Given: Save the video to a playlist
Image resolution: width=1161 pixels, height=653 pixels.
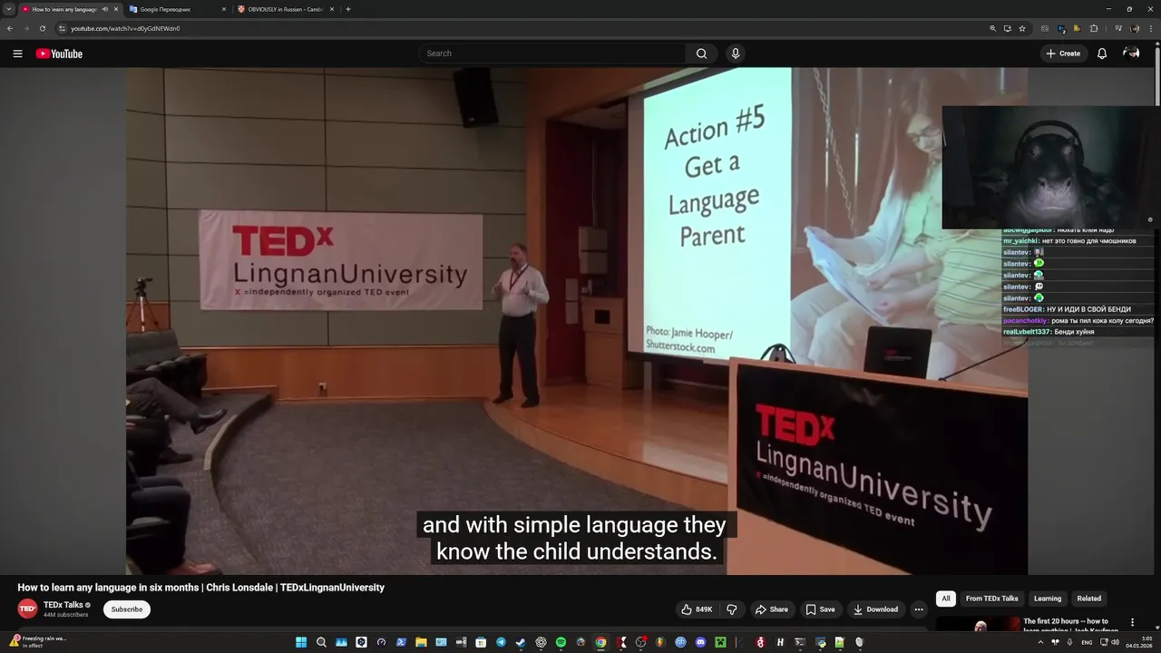Looking at the screenshot, I should (820, 609).
